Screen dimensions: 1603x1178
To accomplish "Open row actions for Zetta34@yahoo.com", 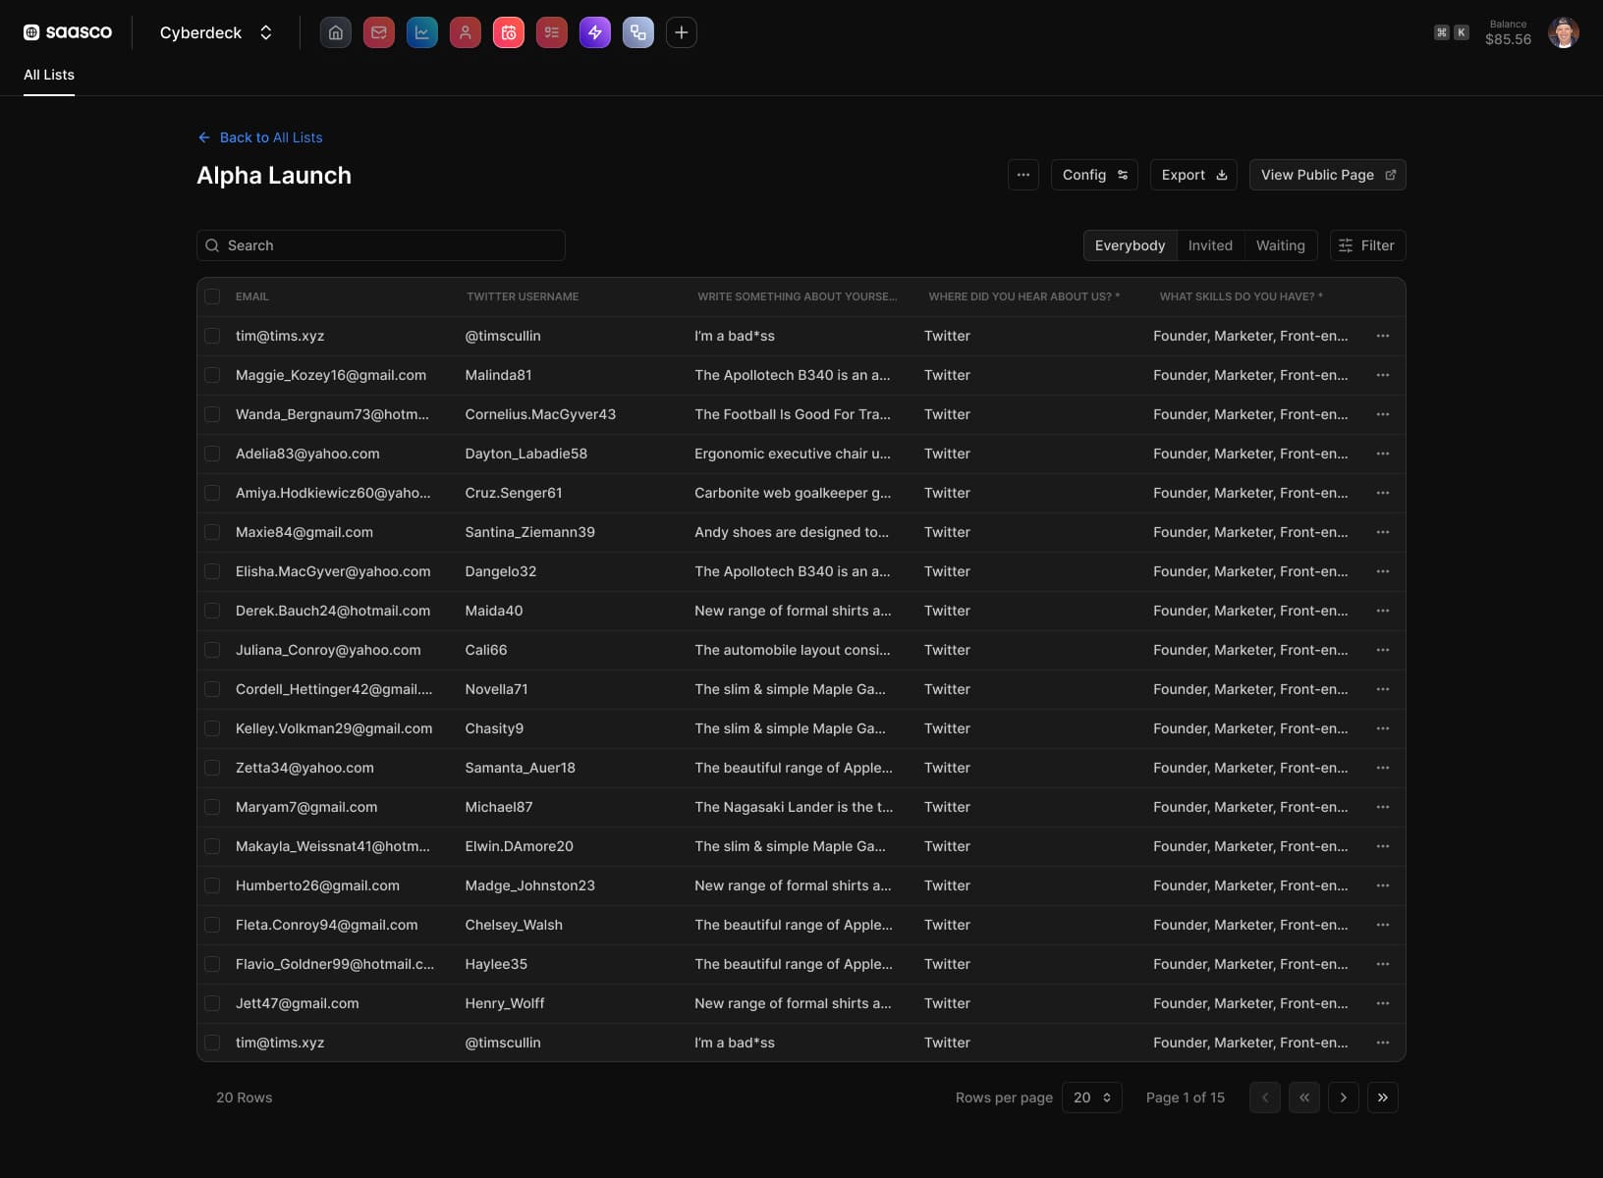I will pos(1382,768).
